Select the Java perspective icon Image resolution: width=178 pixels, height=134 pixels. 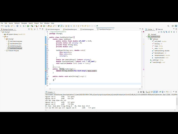click(176, 26)
